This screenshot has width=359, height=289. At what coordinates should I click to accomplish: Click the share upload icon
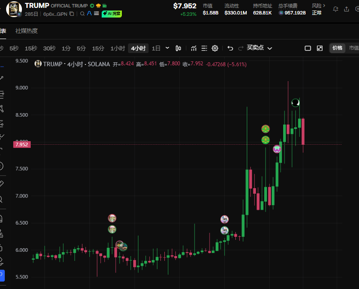tap(346, 9)
